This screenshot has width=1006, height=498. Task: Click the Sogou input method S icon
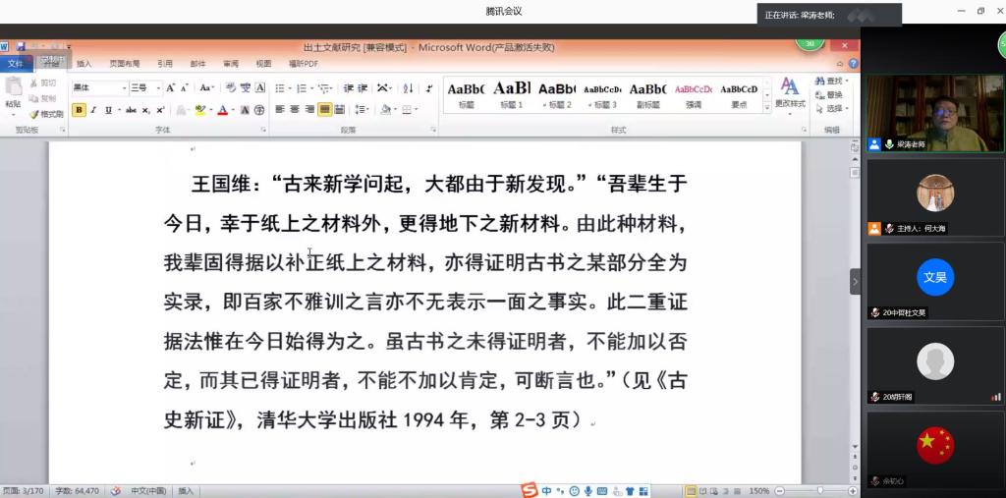(x=528, y=490)
